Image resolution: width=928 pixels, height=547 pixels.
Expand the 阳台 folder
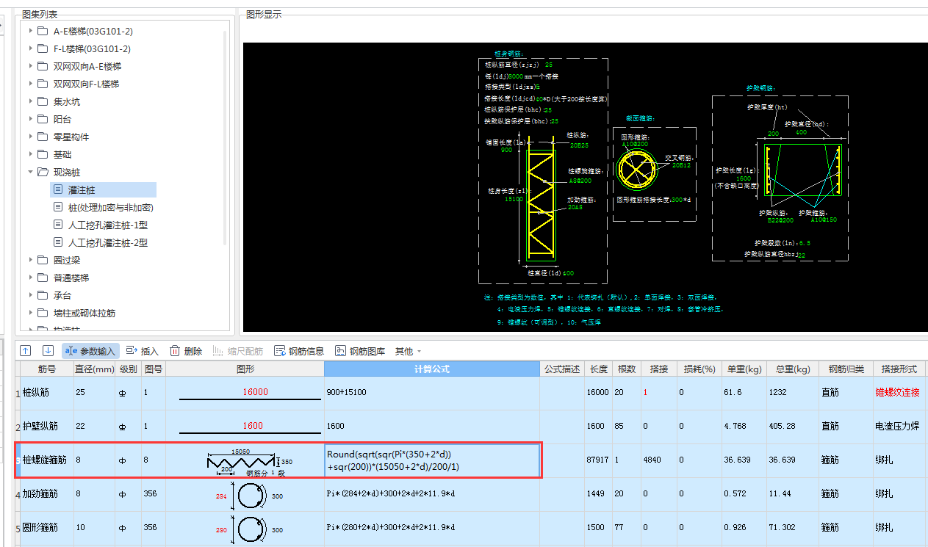point(30,119)
